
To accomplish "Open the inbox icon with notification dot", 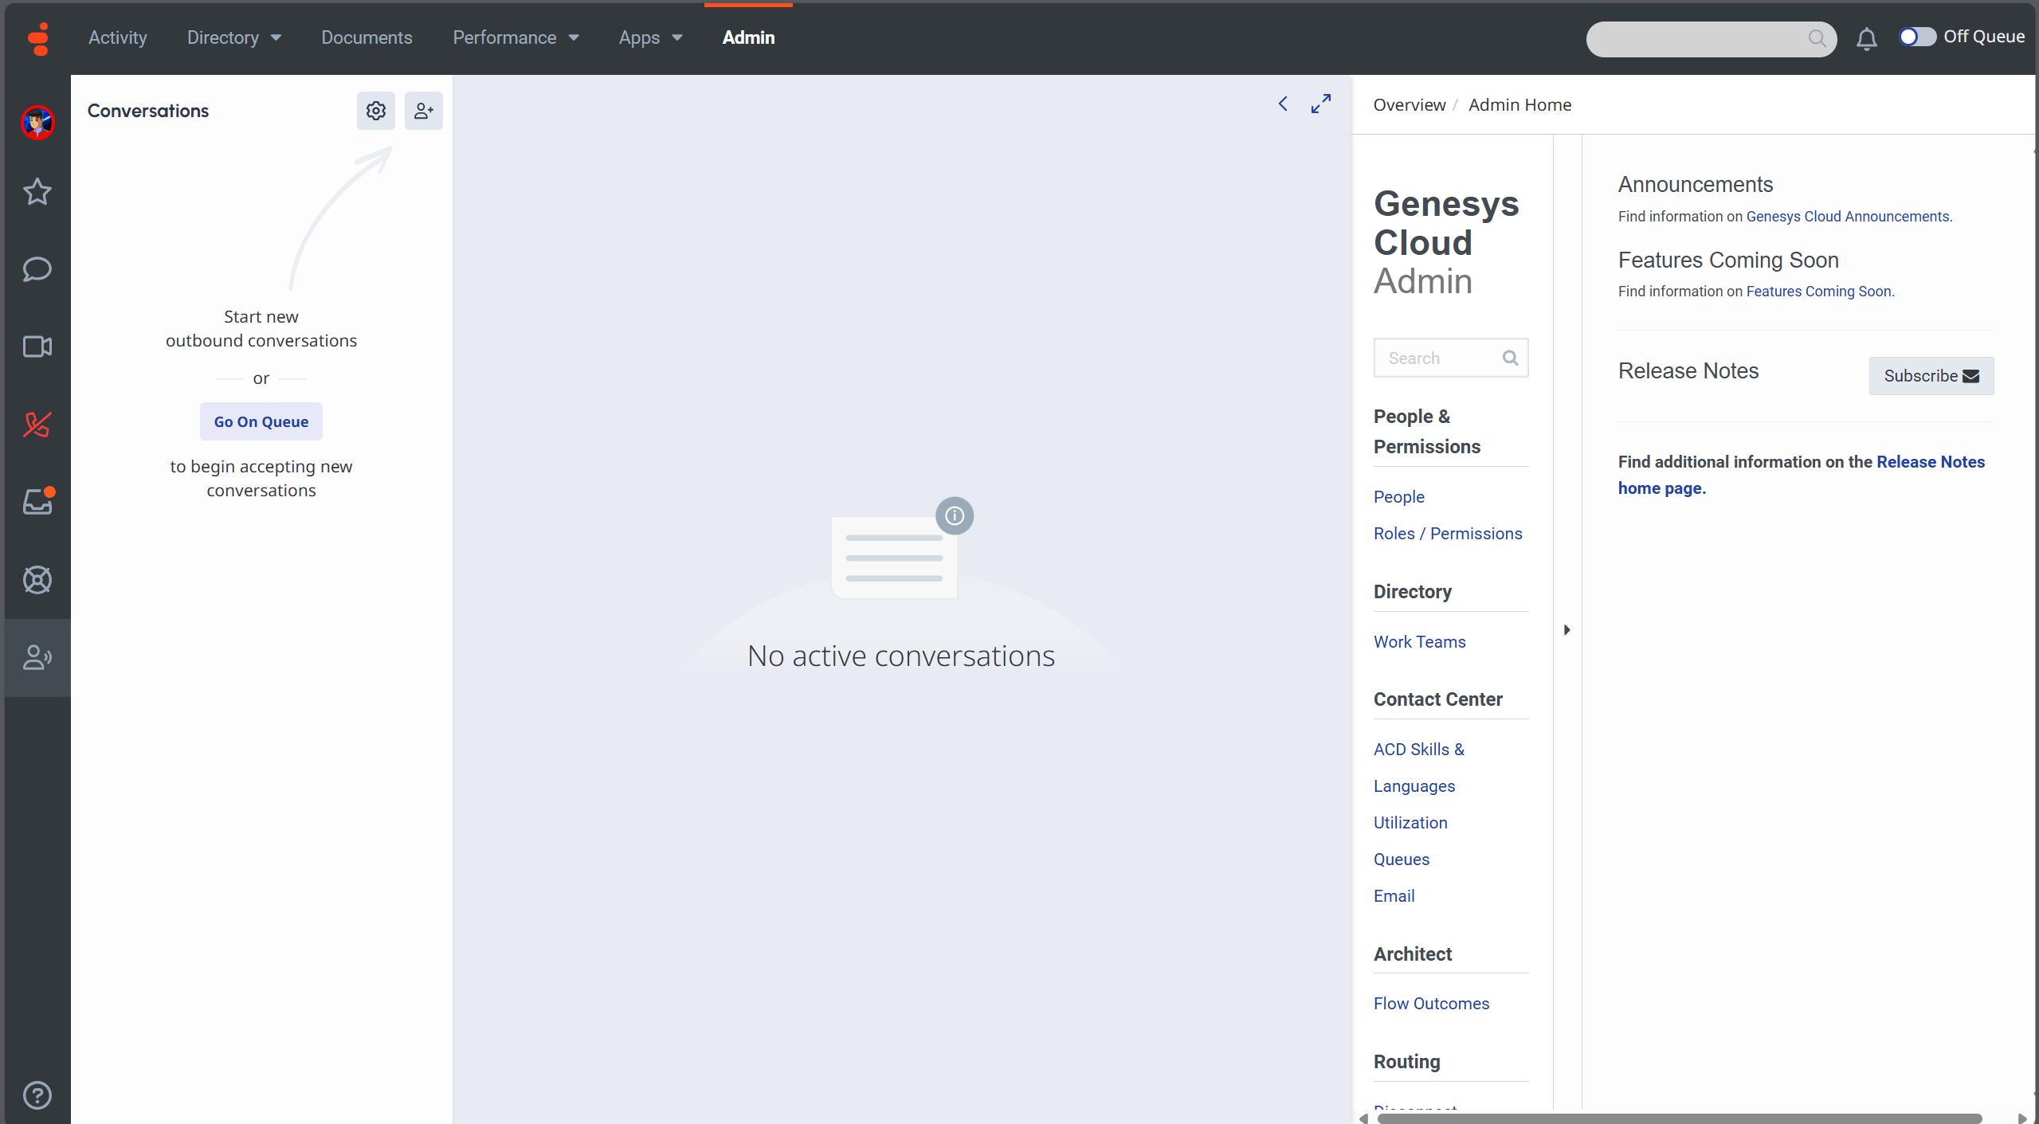I will [x=37, y=502].
